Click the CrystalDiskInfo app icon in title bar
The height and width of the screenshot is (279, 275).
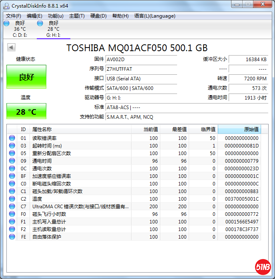(6, 6)
